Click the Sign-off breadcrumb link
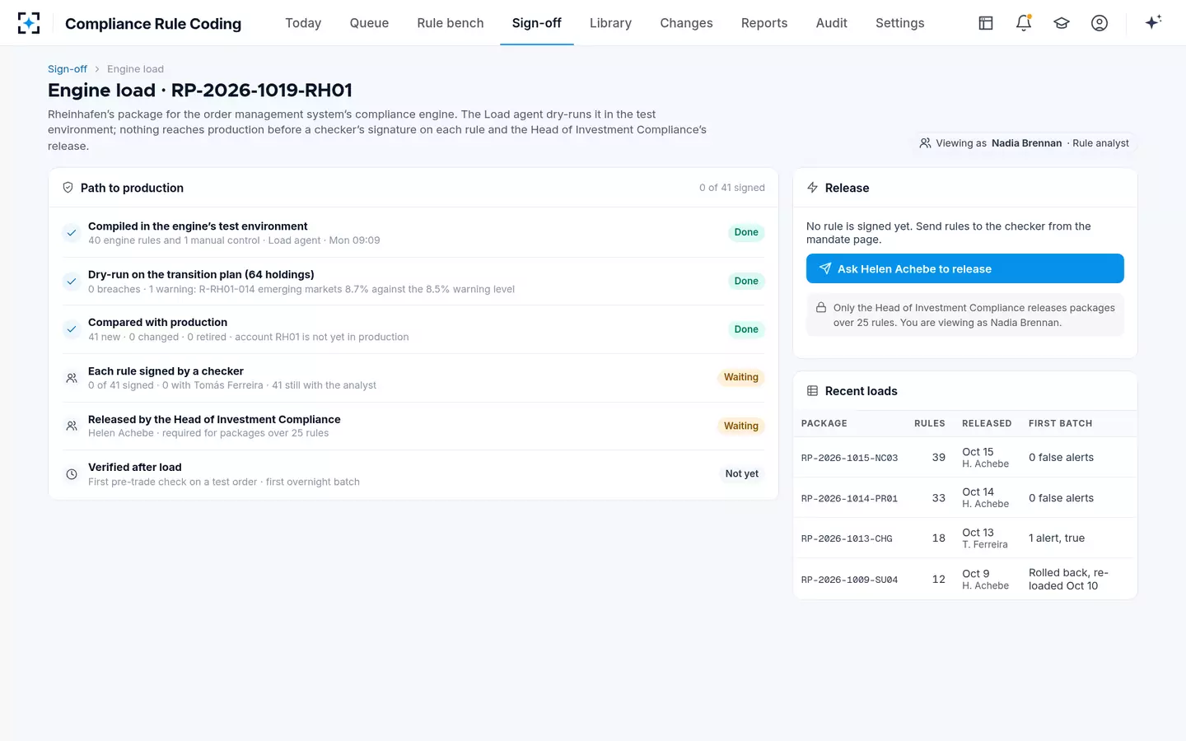Viewport: 1186px width, 741px height. click(x=68, y=69)
